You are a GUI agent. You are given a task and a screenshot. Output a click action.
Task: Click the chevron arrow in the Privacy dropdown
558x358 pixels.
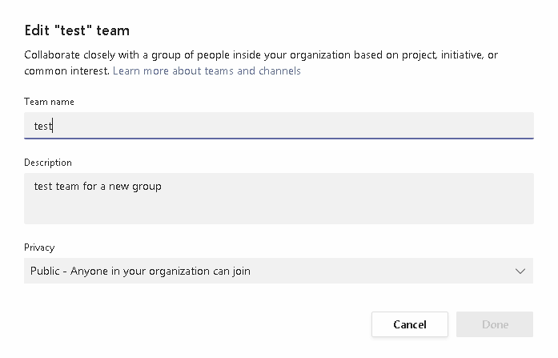pos(520,272)
